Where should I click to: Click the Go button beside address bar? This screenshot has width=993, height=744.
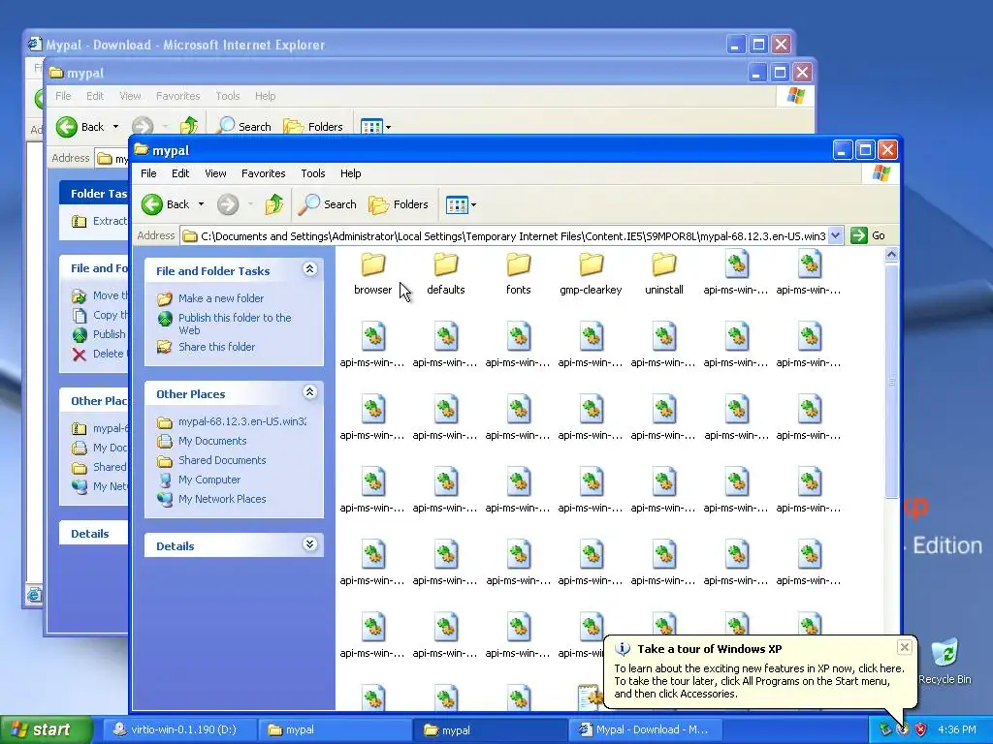click(868, 235)
